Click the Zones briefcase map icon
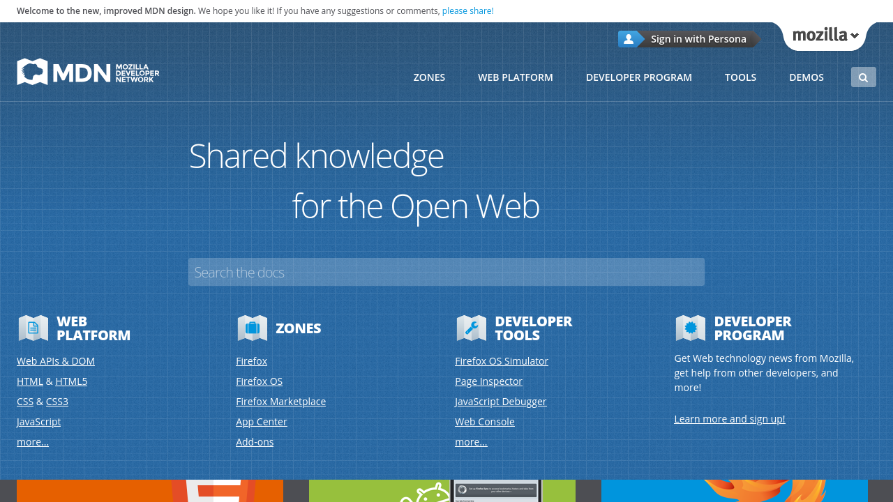893x502 pixels. [252, 328]
